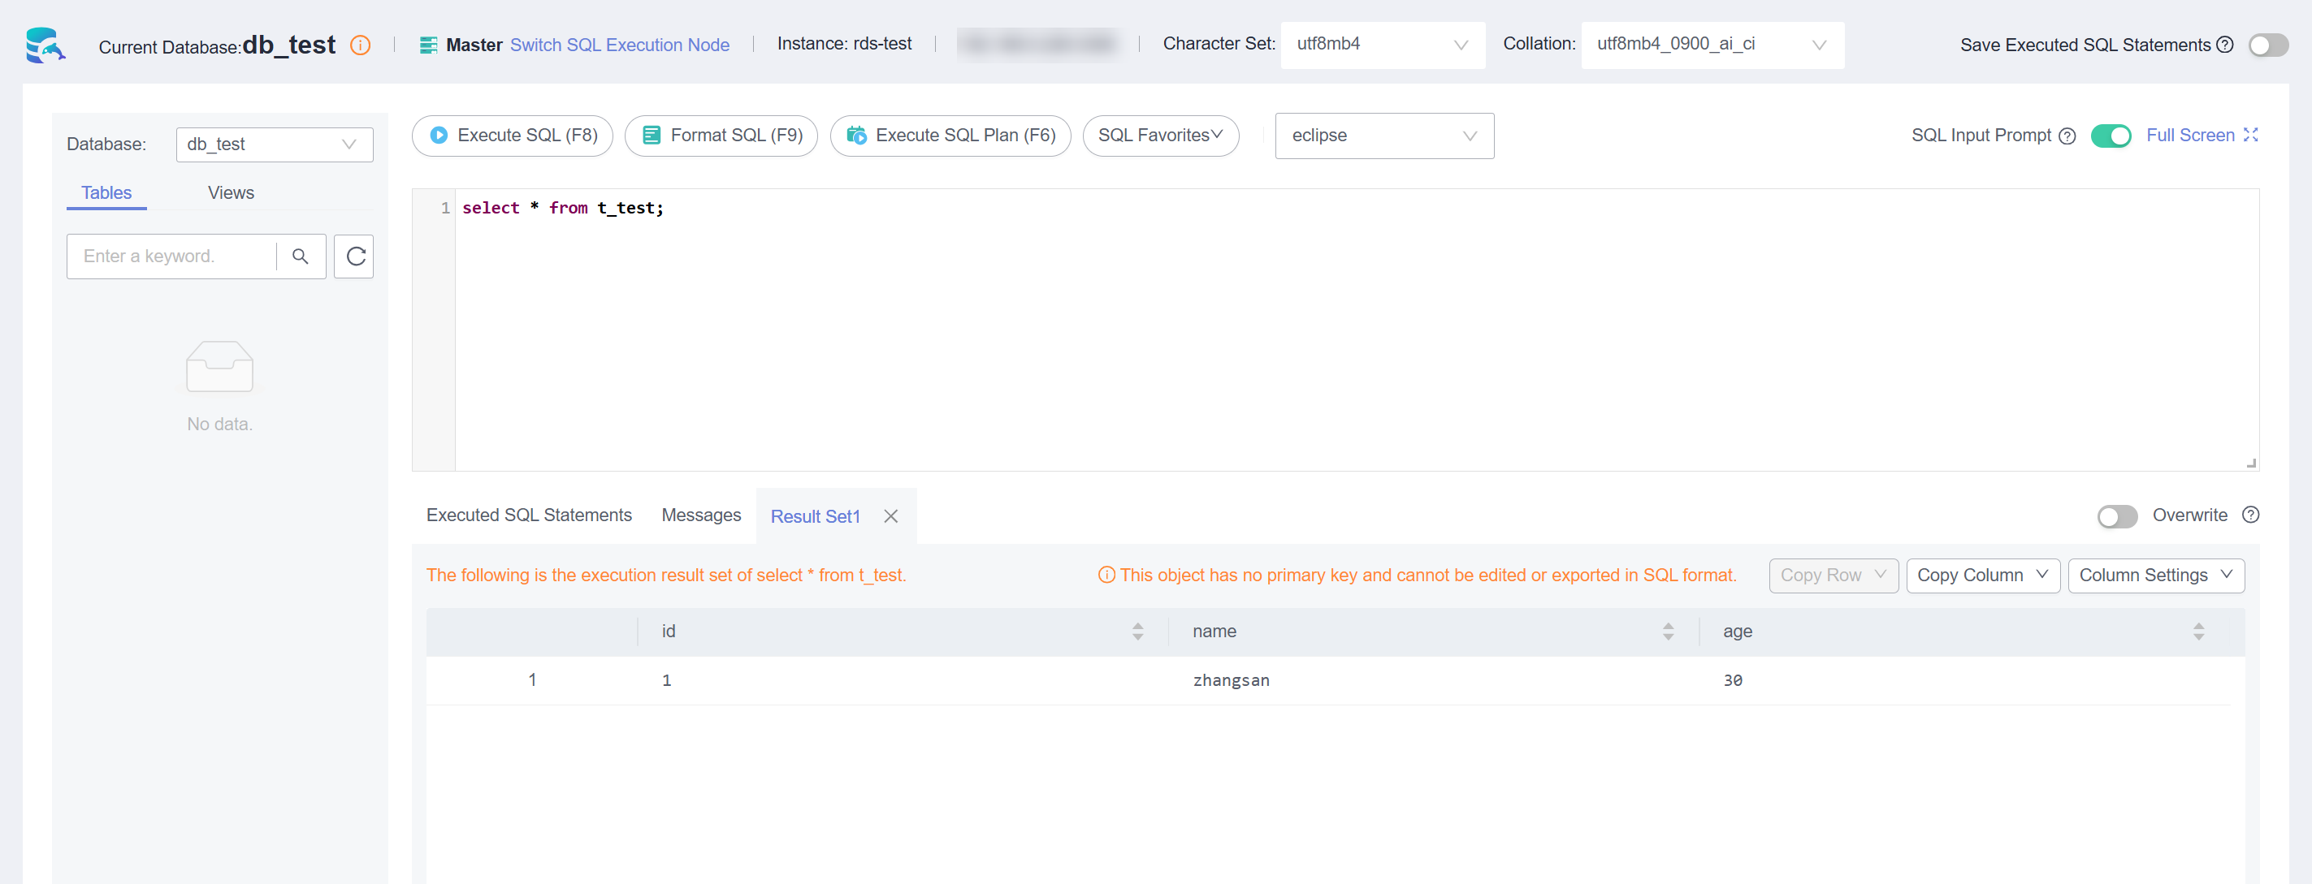The image size is (2312, 884).
Task: Enable Save Executed SQL Statements switch
Action: point(2268,45)
